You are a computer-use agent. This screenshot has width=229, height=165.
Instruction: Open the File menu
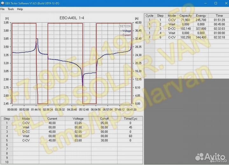pos(2,9)
